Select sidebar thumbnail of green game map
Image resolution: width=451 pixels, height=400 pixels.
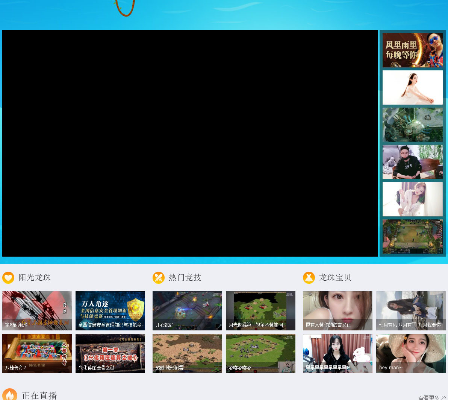413,125
